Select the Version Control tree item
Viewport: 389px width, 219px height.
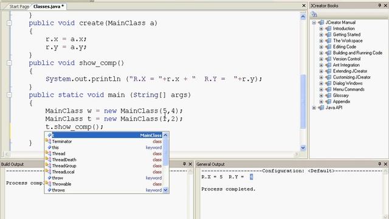pos(346,59)
